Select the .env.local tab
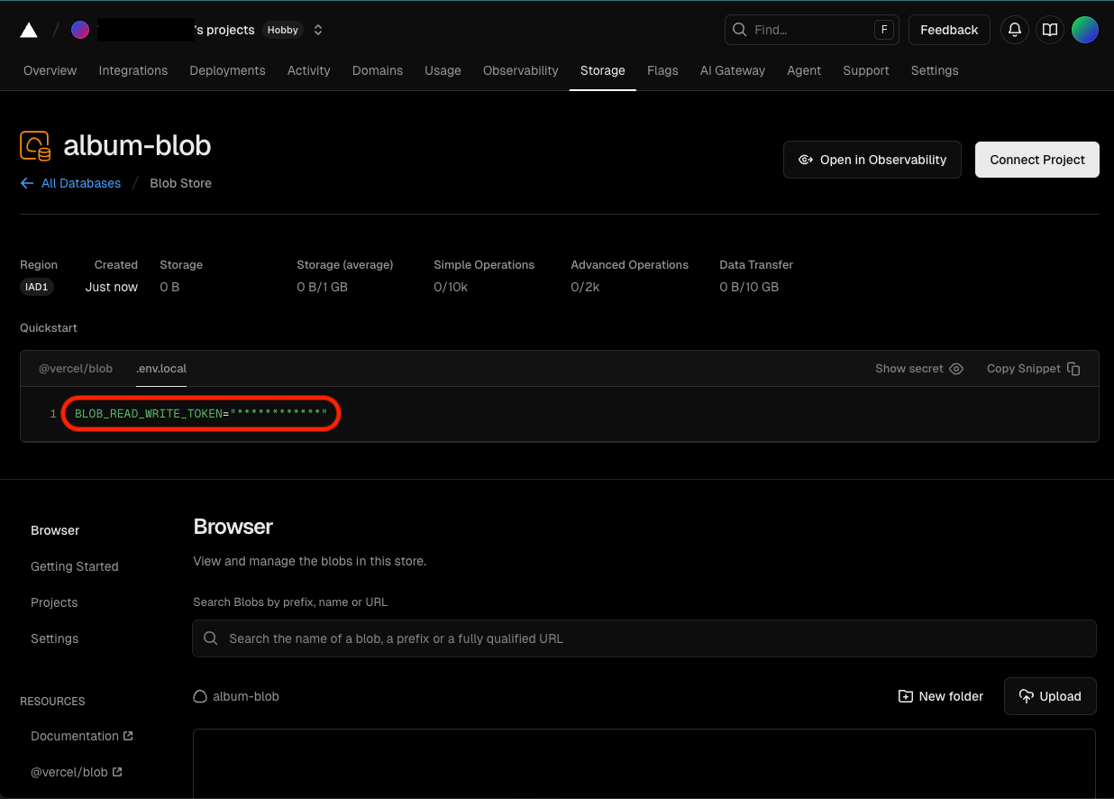Screen dimensions: 1114x799 point(160,368)
